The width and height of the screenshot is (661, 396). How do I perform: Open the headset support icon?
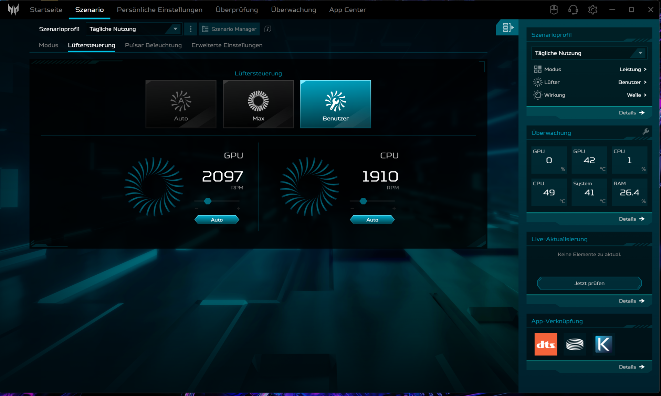point(573,10)
